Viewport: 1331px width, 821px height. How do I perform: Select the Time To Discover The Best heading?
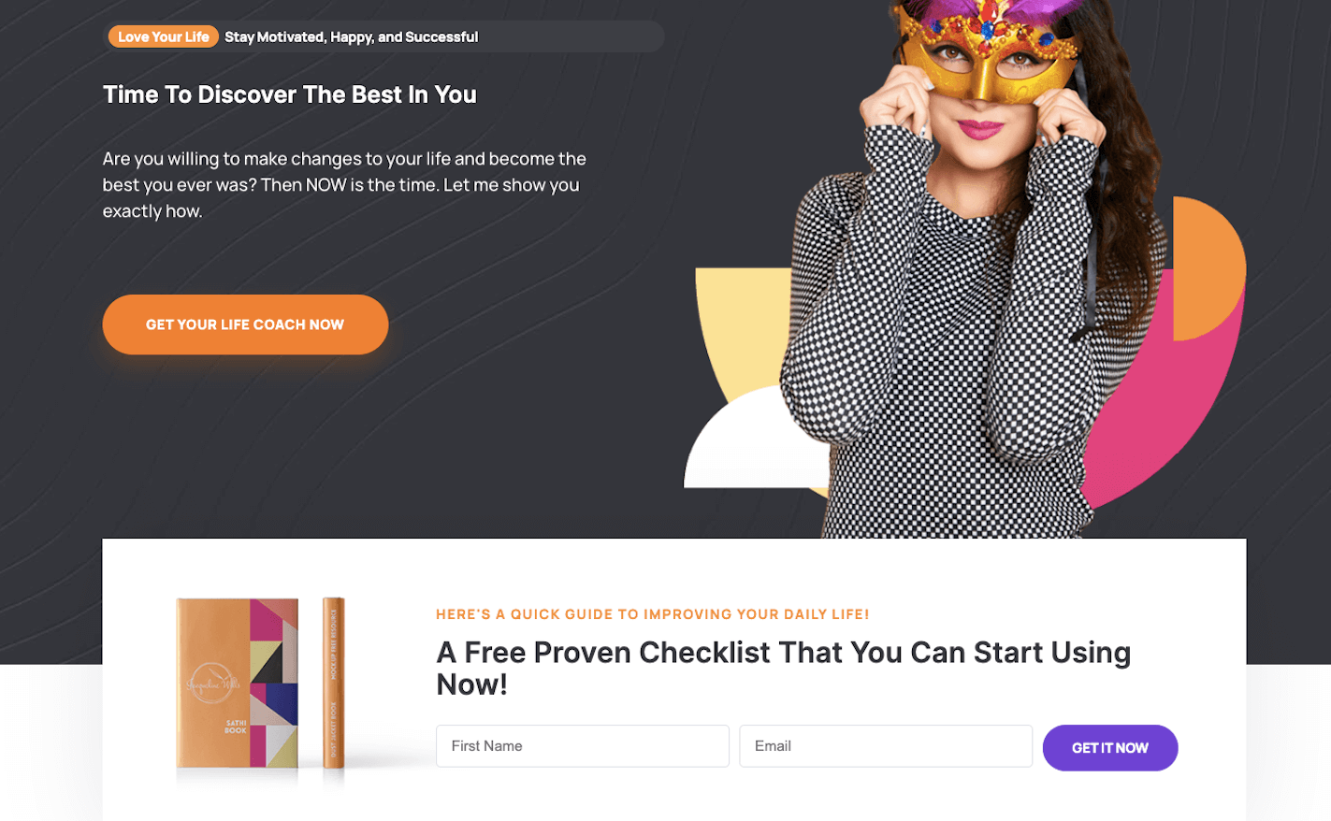(x=290, y=94)
